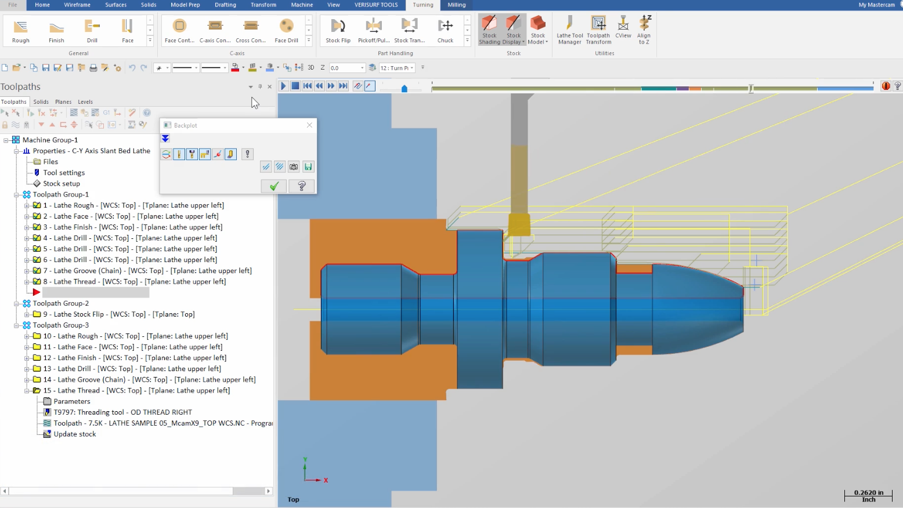Image resolution: width=903 pixels, height=508 pixels.
Task: Step forward in the backplot
Action: tap(331, 86)
